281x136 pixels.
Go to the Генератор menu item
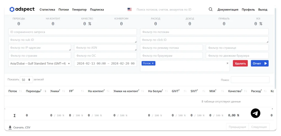(x=79, y=10)
